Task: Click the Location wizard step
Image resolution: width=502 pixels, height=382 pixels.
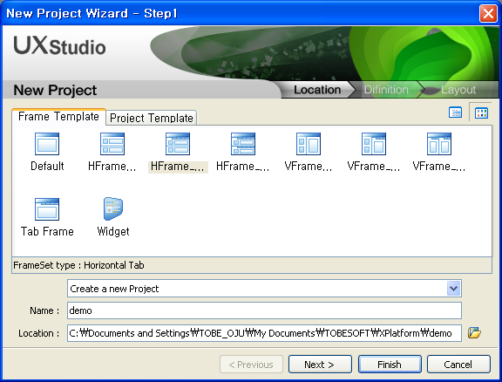Action: [x=317, y=90]
